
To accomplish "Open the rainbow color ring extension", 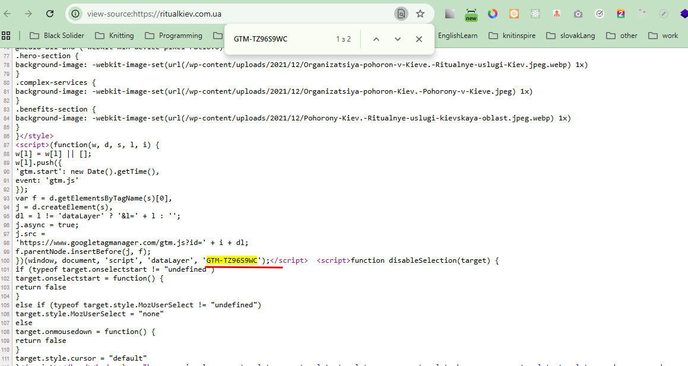I will point(493,14).
